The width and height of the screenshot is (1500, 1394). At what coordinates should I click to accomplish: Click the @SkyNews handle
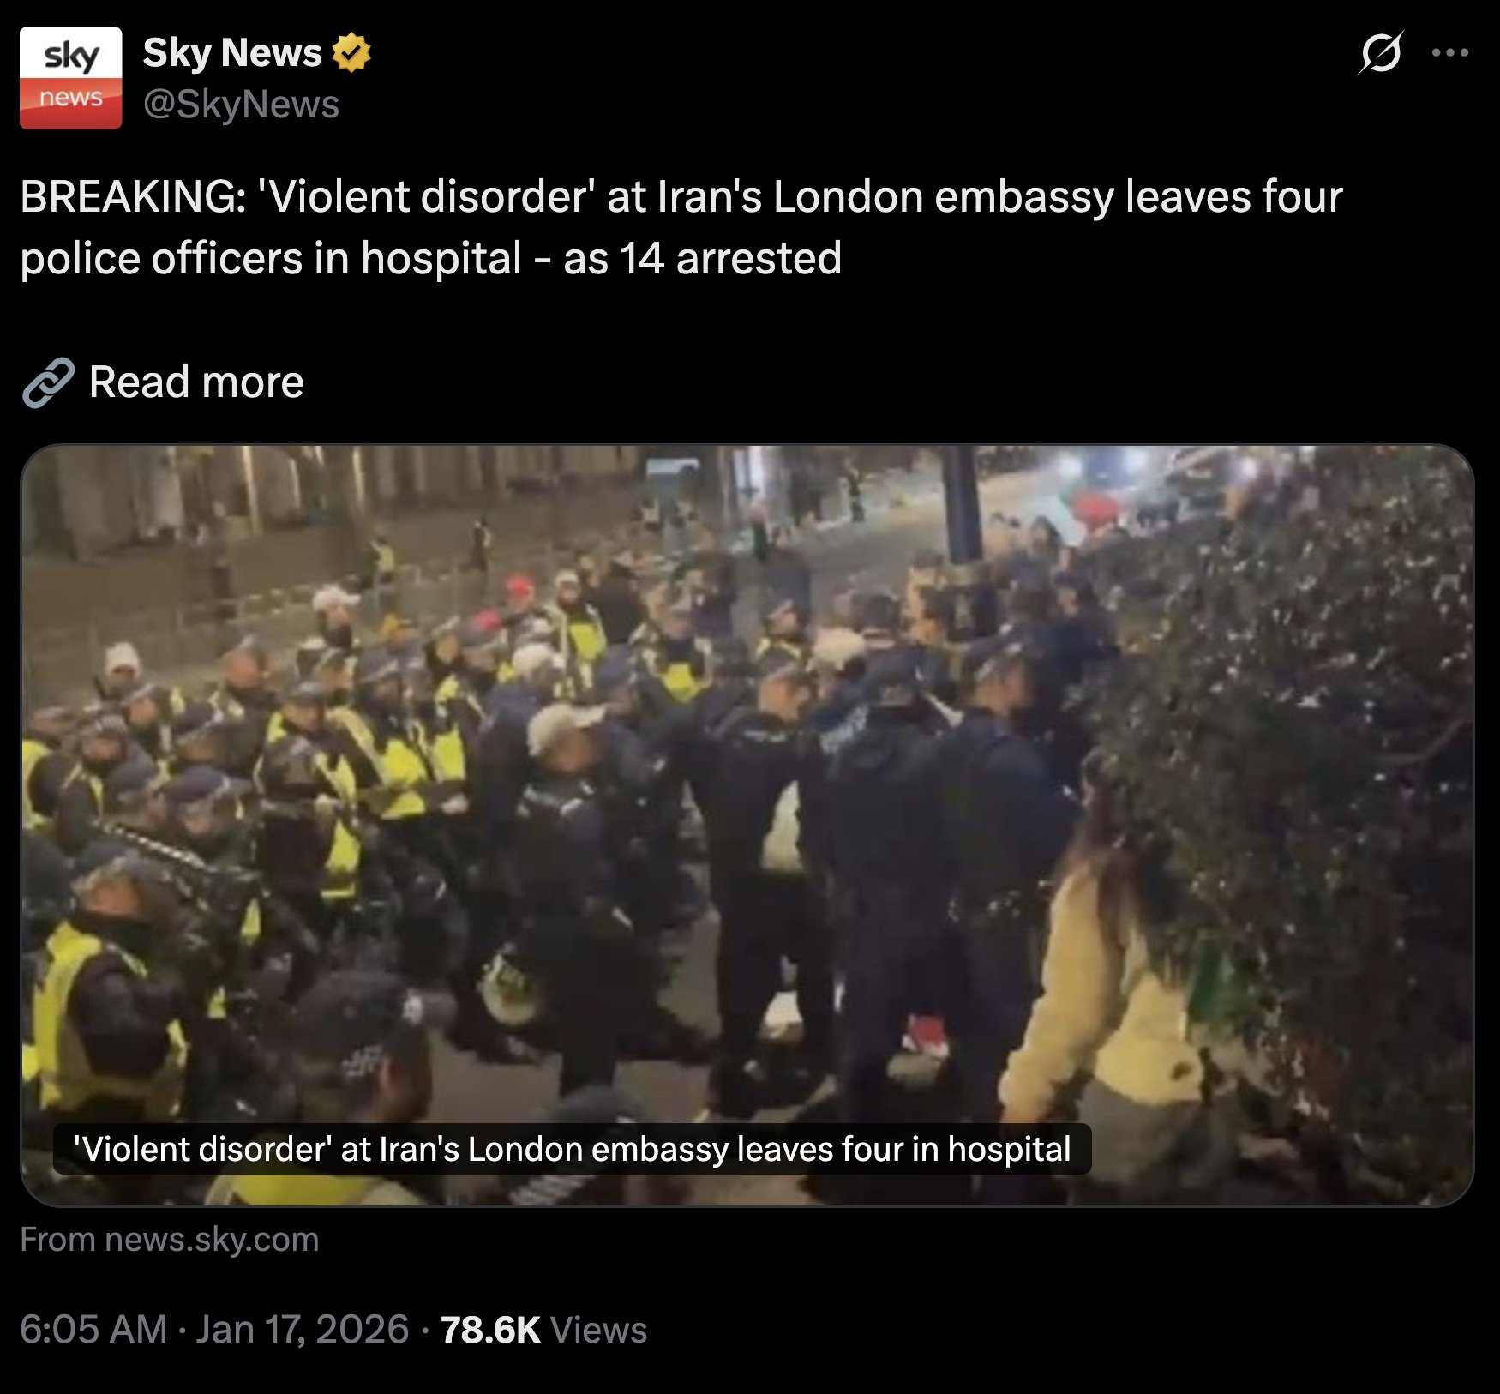pos(241,105)
